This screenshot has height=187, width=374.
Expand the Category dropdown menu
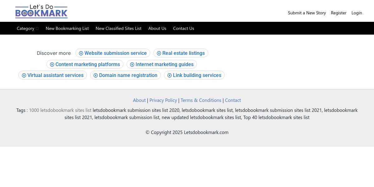coord(27,28)
